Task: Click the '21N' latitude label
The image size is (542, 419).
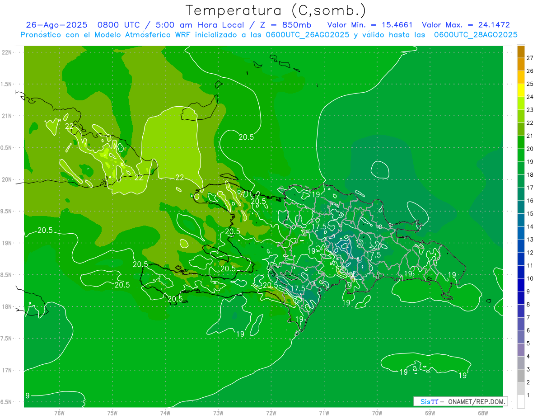Action: pyautogui.click(x=7, y=116)
